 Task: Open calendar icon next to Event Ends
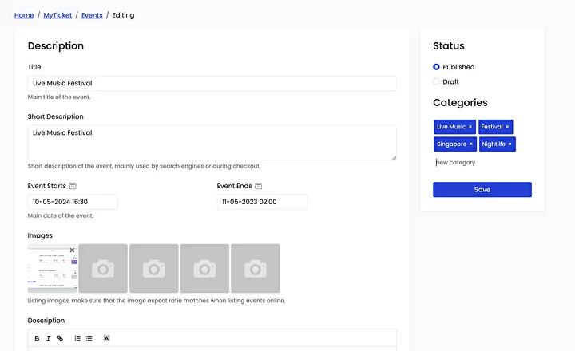[259, 186]
